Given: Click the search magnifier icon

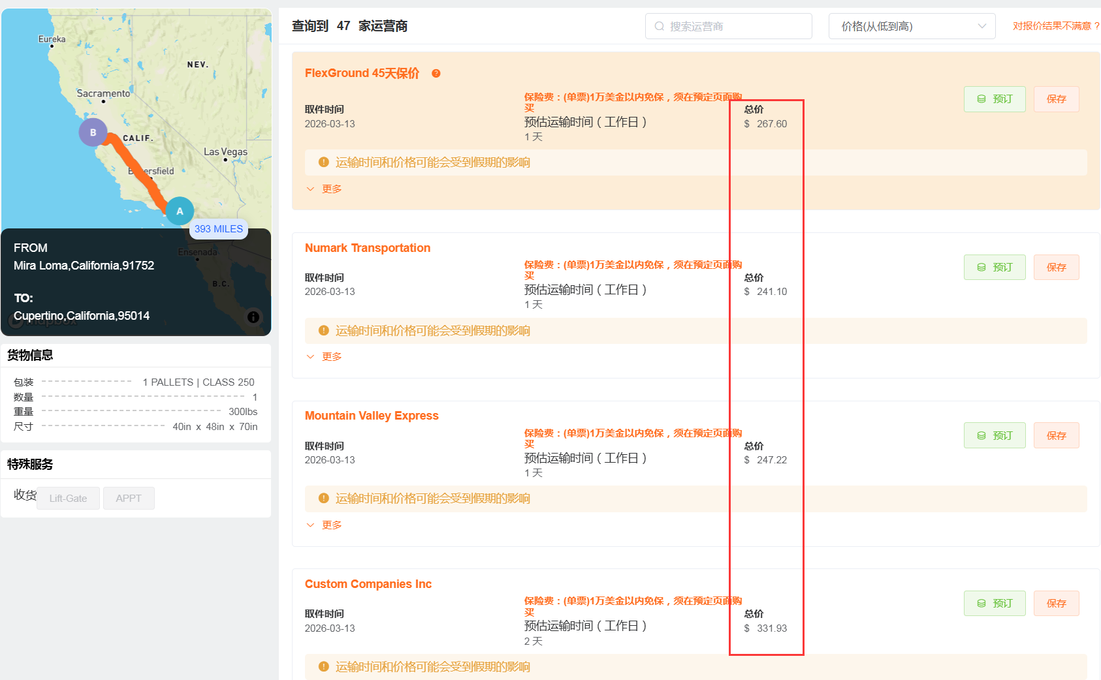Looking at the screenshot, I should [660, 27].
